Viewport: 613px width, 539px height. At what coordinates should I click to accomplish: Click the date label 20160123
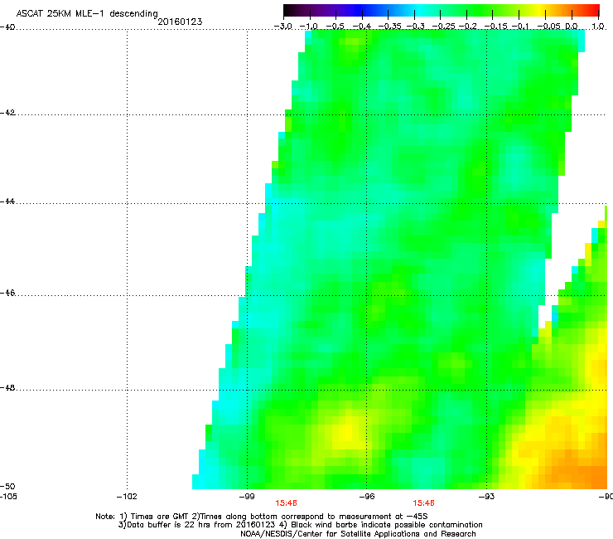(x=180, y=22)
